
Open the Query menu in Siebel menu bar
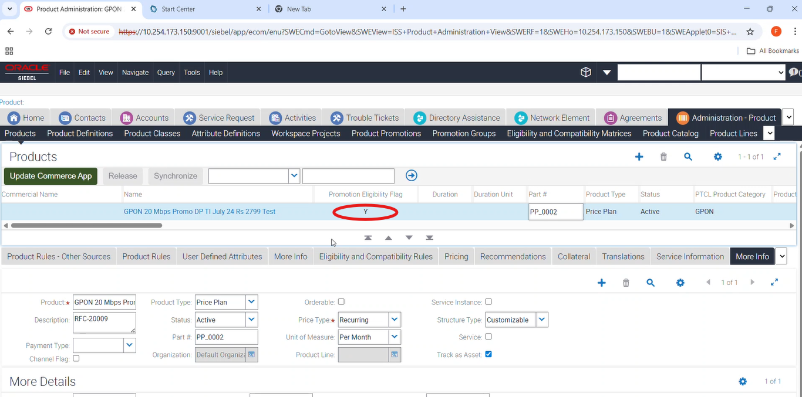[x=166, y=72]
